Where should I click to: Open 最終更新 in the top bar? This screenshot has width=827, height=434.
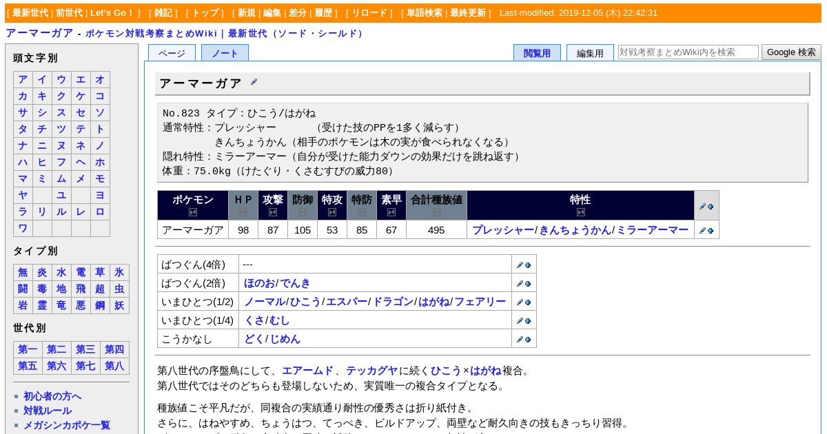pyautogui.click(x=468, y=12)
